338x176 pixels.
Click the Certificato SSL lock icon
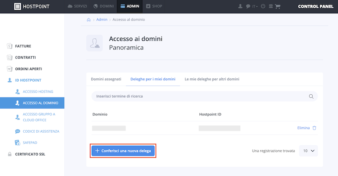tap(9, 154)
